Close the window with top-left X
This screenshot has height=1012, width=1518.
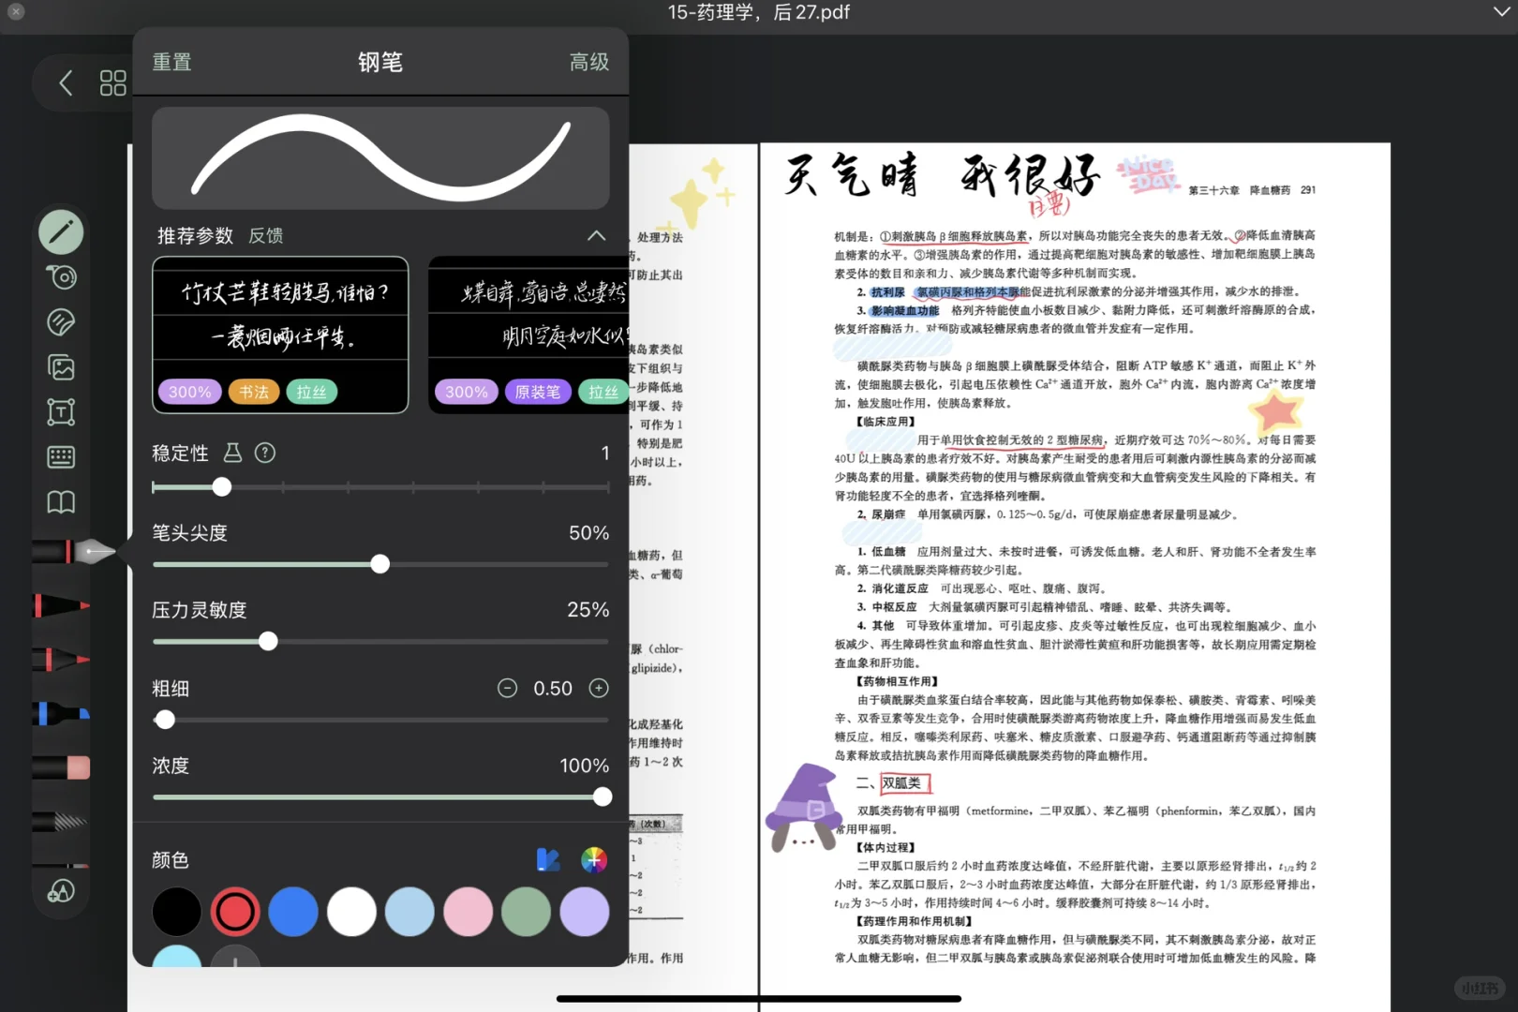(x=16, y=11)
